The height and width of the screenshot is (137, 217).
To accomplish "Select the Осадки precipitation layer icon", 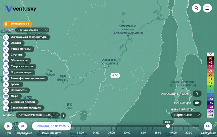I will click(x=6, y=43).
